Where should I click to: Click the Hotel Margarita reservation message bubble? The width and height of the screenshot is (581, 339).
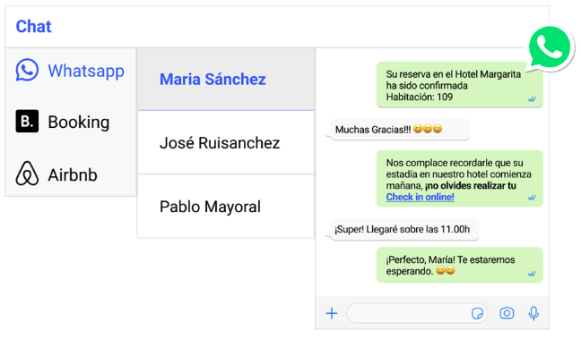coord(459,85)
